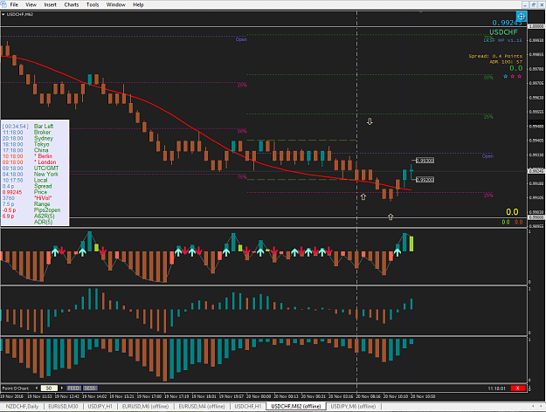546x412 pixels.
Task: Open the File menu
Action: click(x=14, y=5)
